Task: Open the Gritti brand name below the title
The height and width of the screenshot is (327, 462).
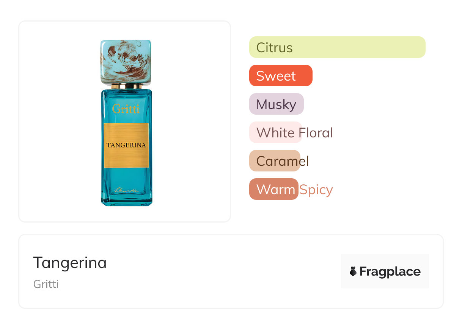Action: point(46,284)
